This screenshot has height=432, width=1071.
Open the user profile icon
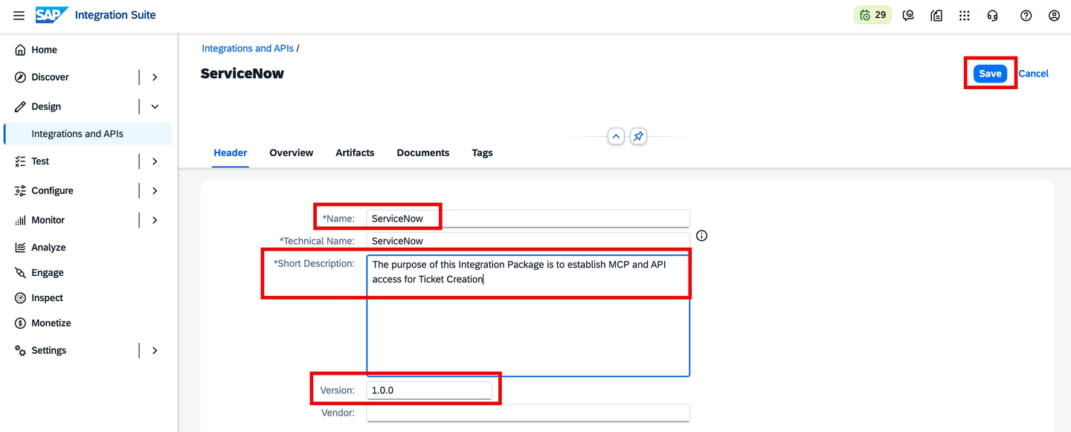coord(1054,16)
